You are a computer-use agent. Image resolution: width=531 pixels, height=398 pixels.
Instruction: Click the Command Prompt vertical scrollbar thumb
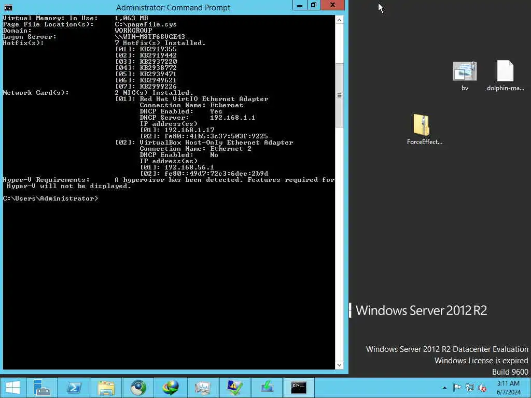click(x=339, y=95)
